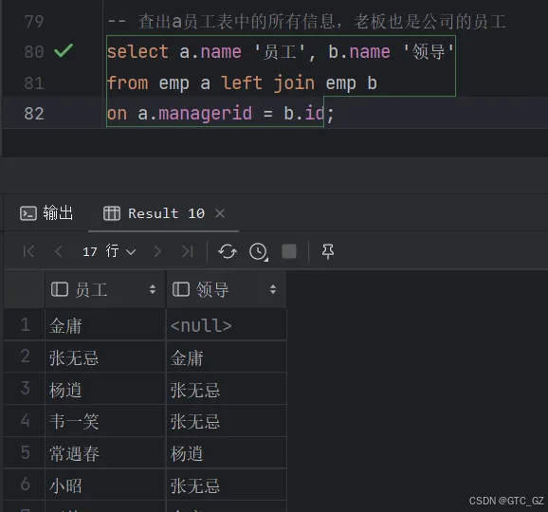The image size is (548, 512).
Task: Click the 金庸 cell in 员工 column
Action: coord(105,325)
